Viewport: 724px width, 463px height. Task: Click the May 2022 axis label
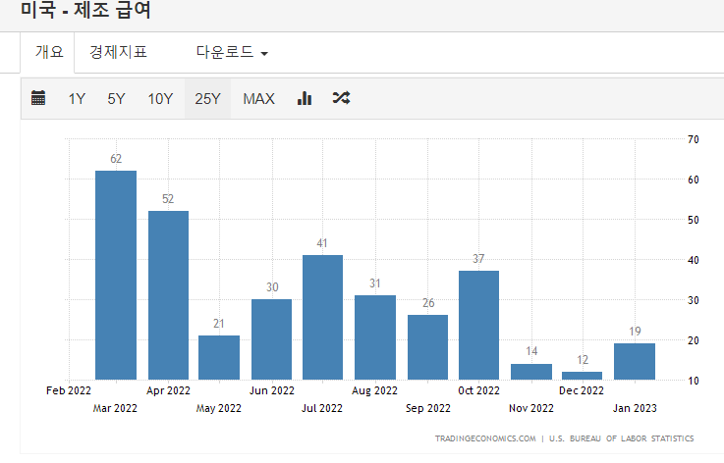coord(219,408)
